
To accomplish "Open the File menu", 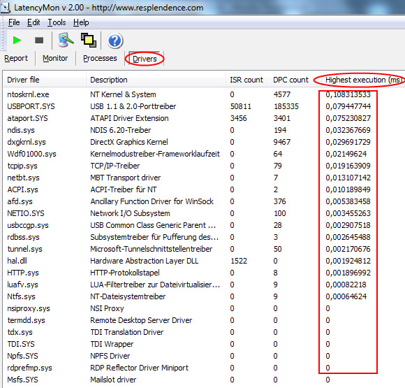I will click(x=14, y=22).
